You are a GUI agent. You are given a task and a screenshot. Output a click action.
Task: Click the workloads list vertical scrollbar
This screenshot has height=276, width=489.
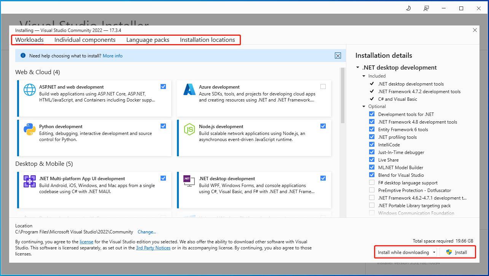tap(342, 96)
